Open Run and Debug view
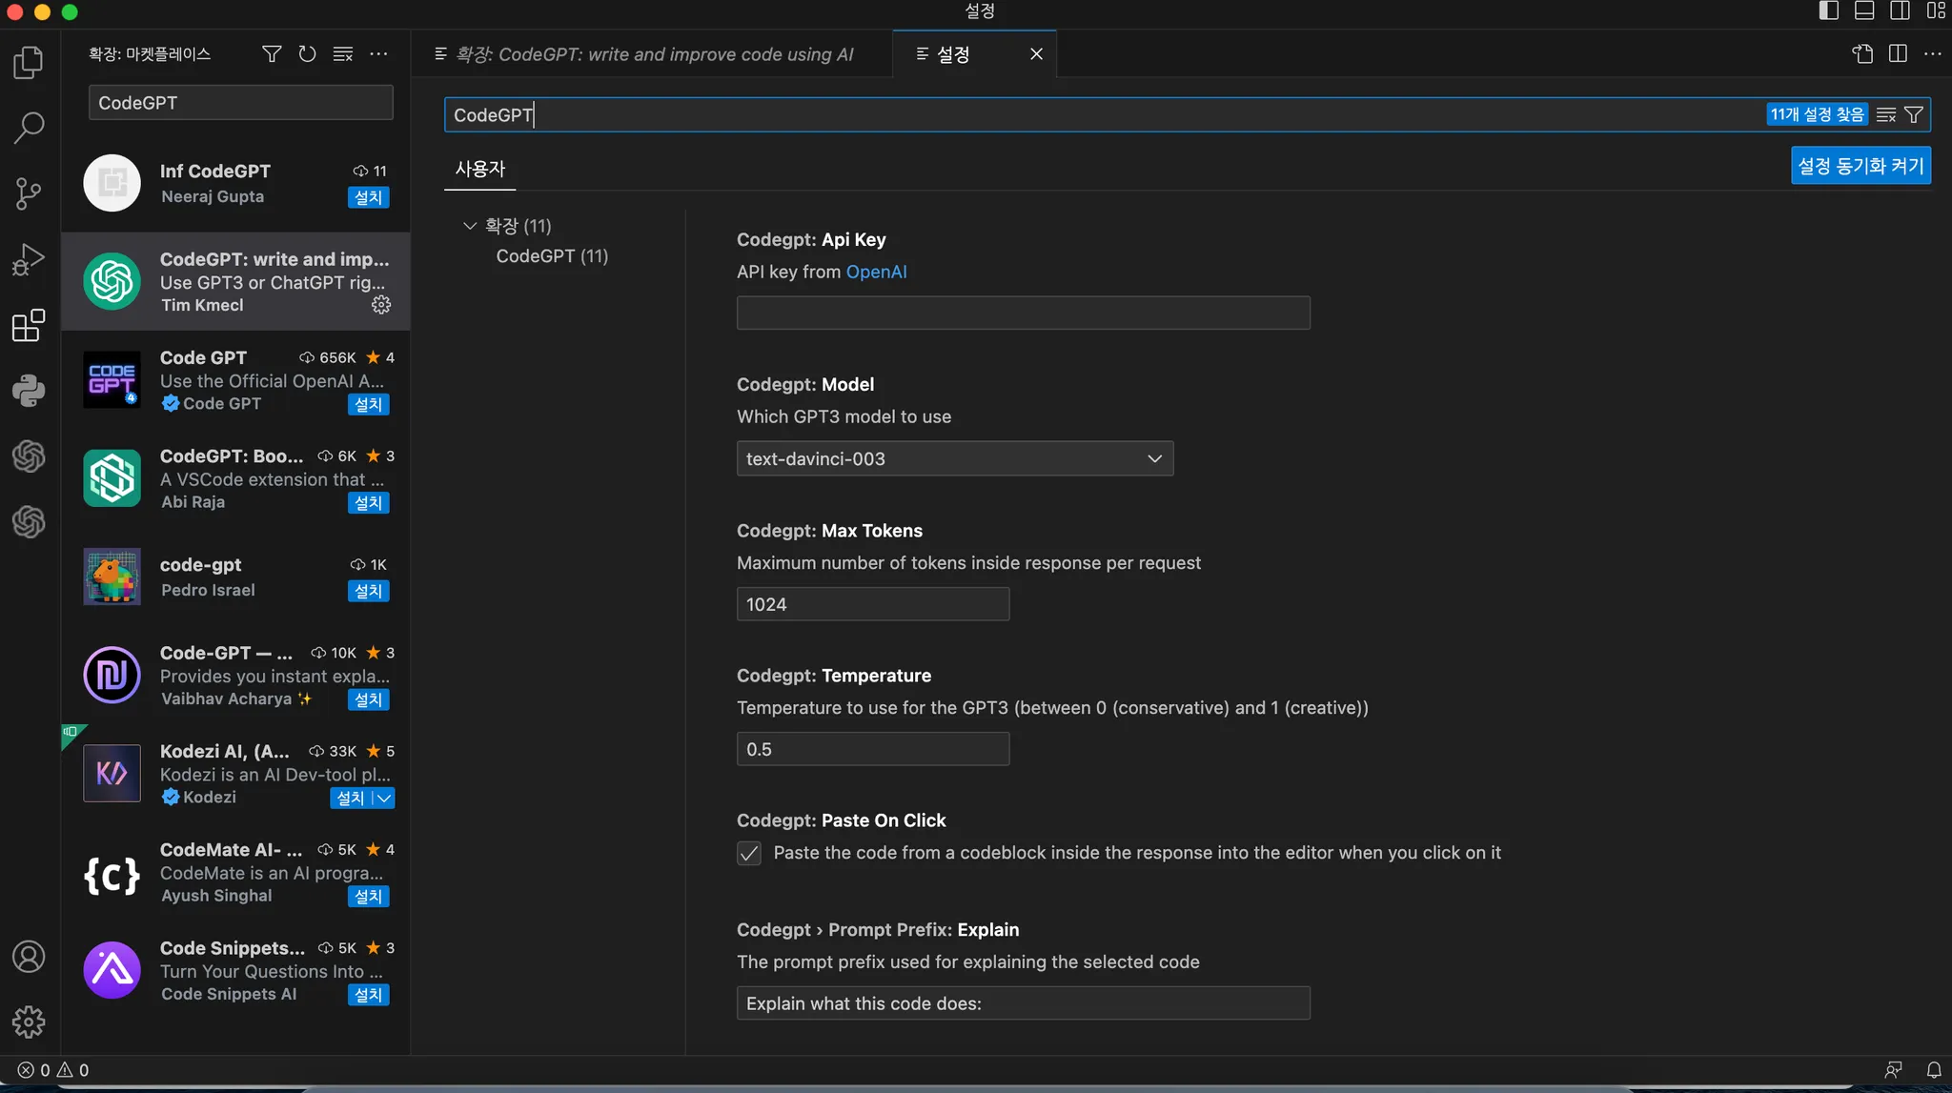This screenshot has width=1952, height=1093. 29,259
